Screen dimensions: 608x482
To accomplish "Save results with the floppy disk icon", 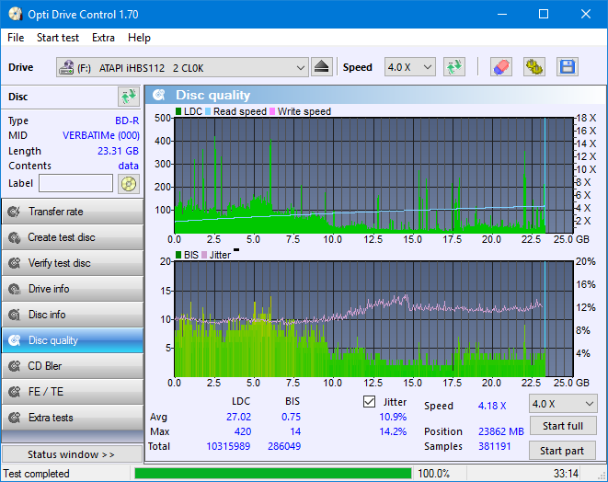I will 568,67.
